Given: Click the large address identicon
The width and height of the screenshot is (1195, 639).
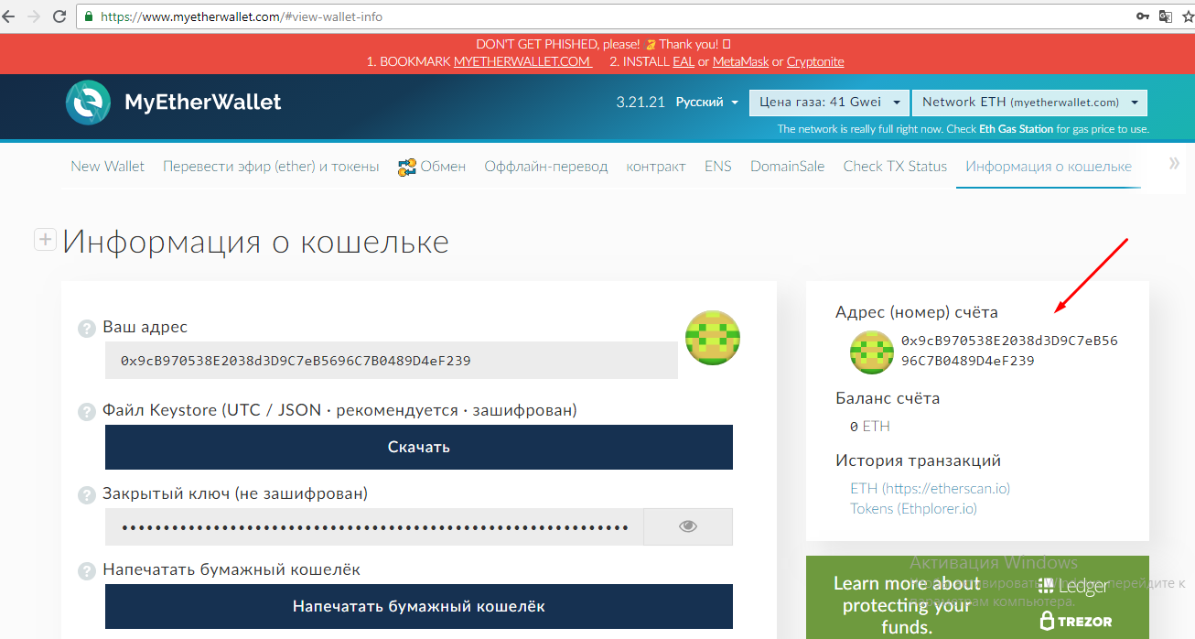Looking at the screenshot, I should [x=713, y=338].
